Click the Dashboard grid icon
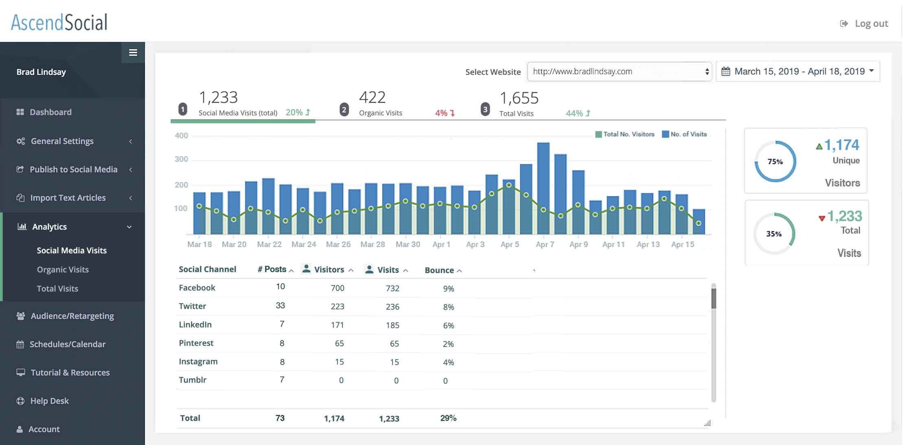 click(x=20, y=112)
